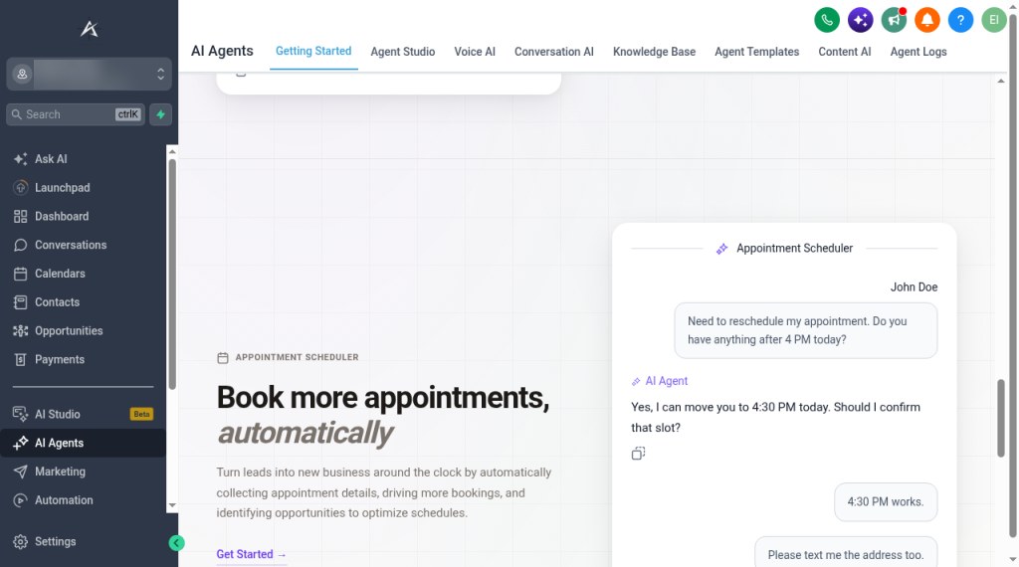Screen dimensions: 1019x567
Task: Click the green phone dialer icon
Action: coord(827,20)
